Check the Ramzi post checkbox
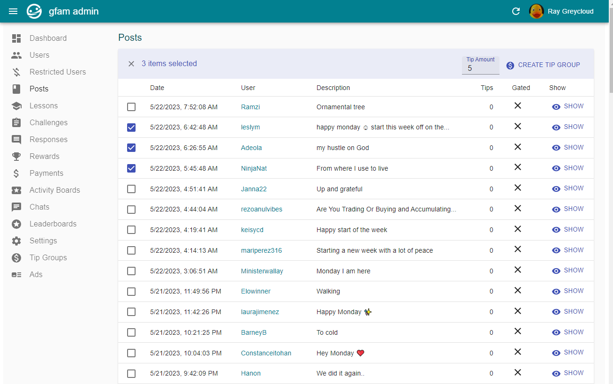Screen dimensions: 613x384 [x=131, y=107]
